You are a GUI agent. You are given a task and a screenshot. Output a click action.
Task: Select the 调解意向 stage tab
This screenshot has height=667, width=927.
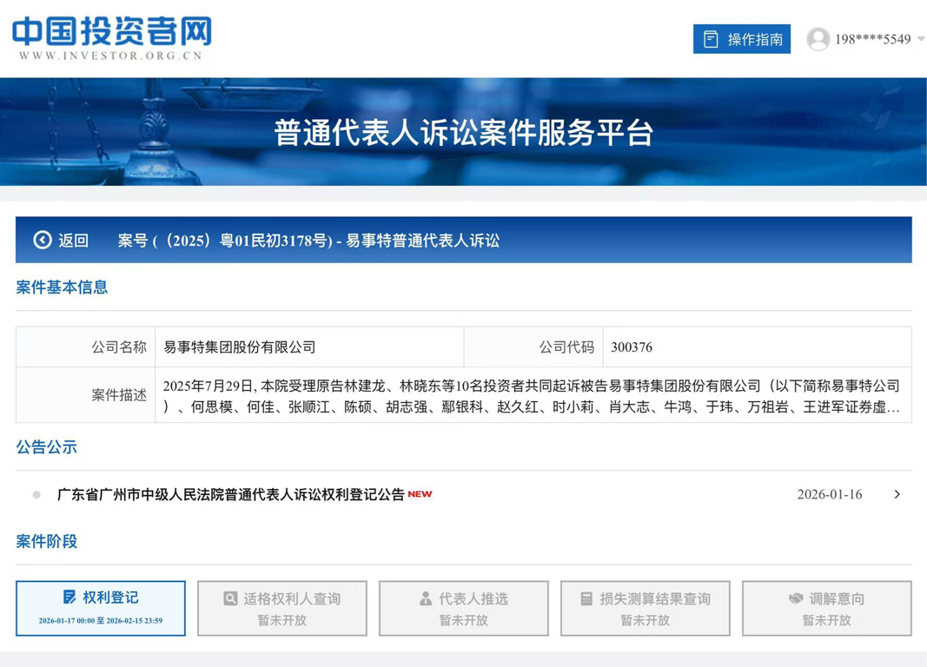click(x=826, y=608)
